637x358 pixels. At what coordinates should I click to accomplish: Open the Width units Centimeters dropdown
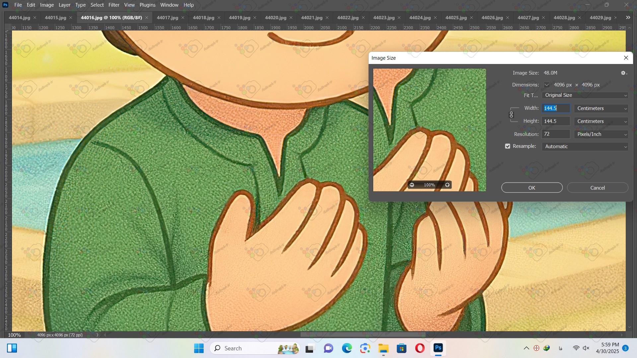click(601, 108)
